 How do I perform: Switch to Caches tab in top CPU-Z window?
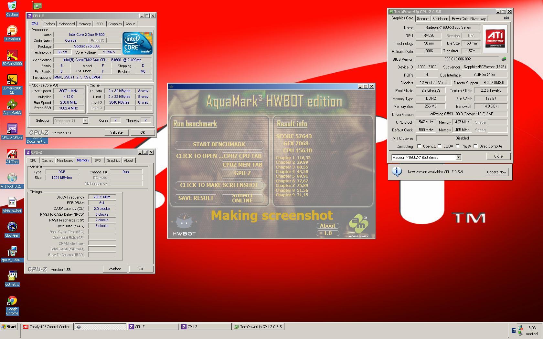(x=49, y=24)
